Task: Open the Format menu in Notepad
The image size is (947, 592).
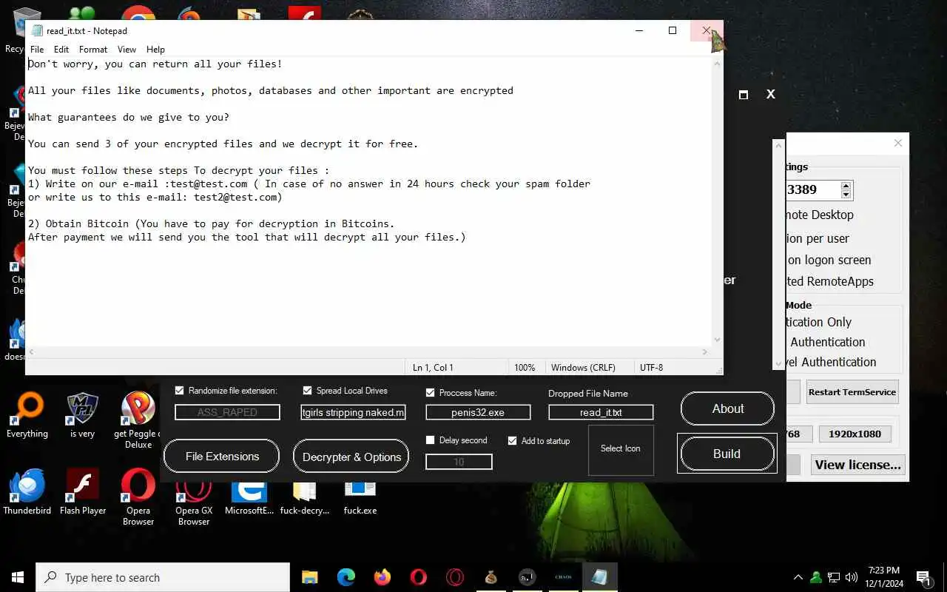Action: (x=93, y=50)
